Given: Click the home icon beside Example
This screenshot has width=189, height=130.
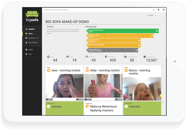Looking at the screenshot, I should pyautogui.click(x=26, y=29).
